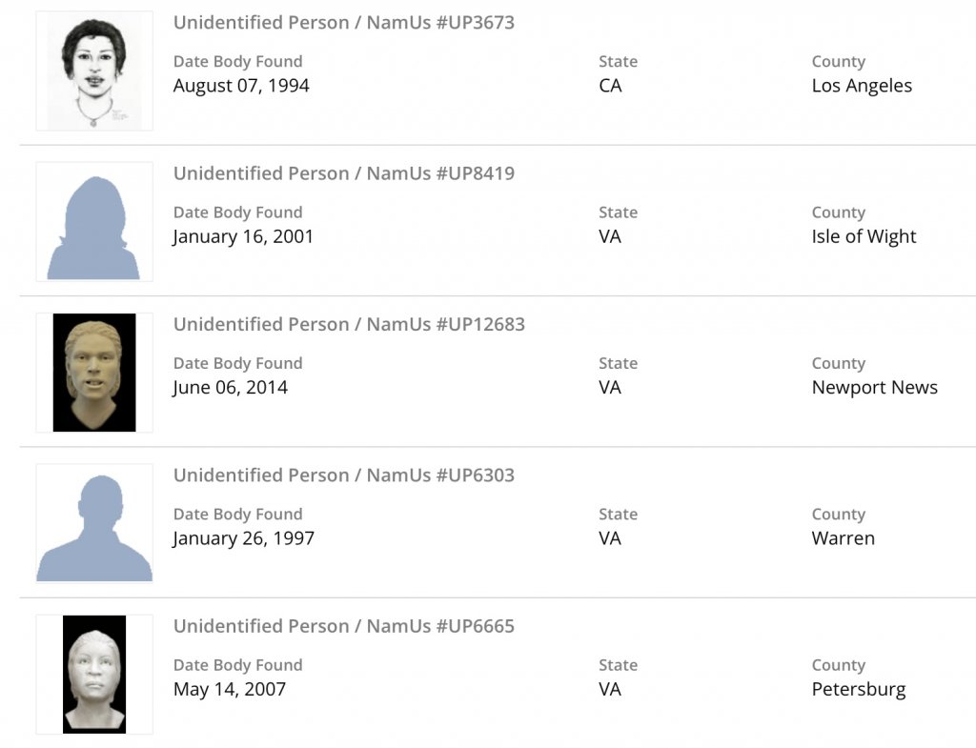This screenshot has height=748, width=976.
Task: Open Unidentified Person NamUs #UP3673 record
Action: pos(343,22)
